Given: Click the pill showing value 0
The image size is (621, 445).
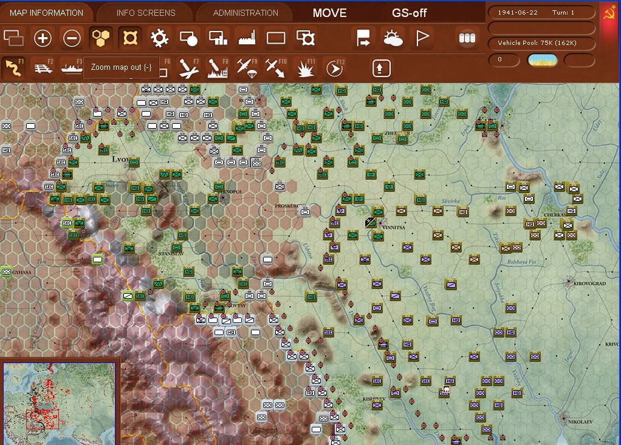Looking at the screenshot, I should pos(504,59).
